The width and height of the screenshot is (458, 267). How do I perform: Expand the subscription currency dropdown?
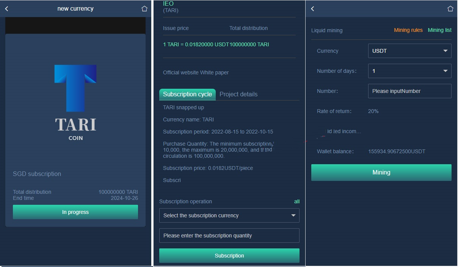pos(229,215)
